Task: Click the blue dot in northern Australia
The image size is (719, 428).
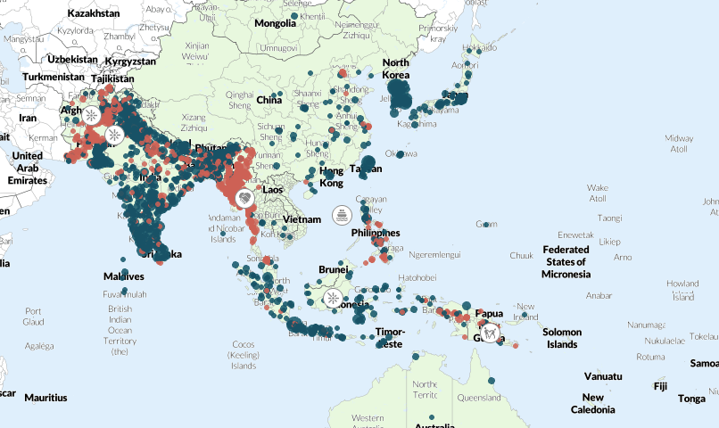Action: [x=417, y=357]
